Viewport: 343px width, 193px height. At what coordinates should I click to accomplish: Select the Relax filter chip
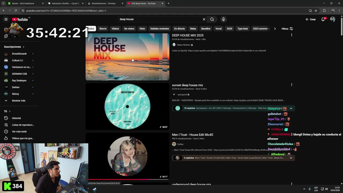point(193,29)
